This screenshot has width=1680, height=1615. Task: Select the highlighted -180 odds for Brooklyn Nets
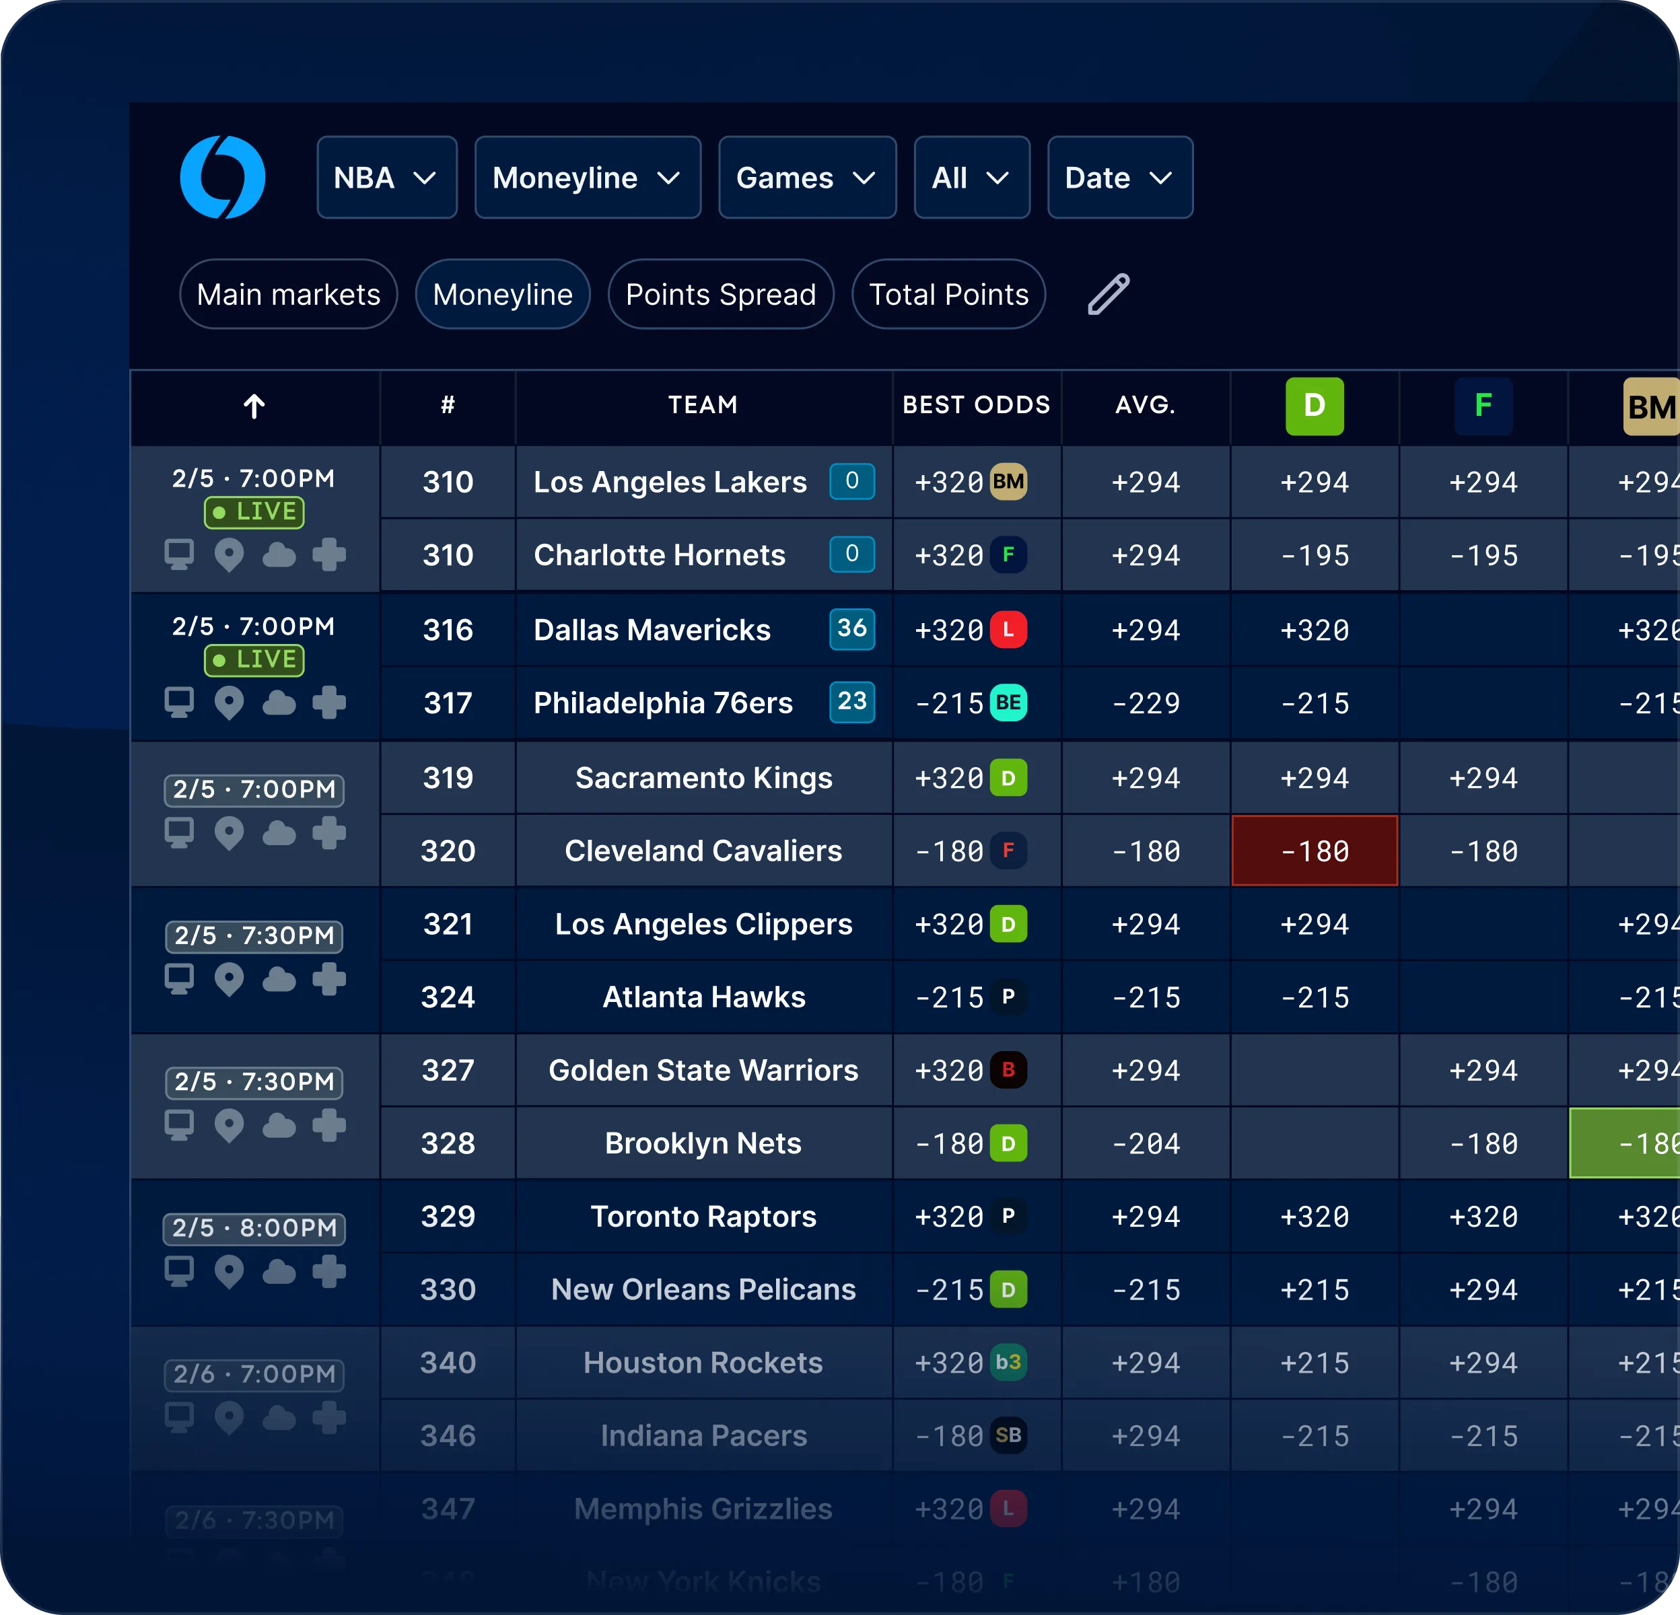pyautogui.click(x=1632, y=1143)
